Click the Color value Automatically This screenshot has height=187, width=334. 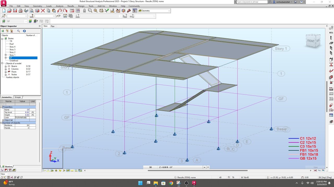click(22, 118)
